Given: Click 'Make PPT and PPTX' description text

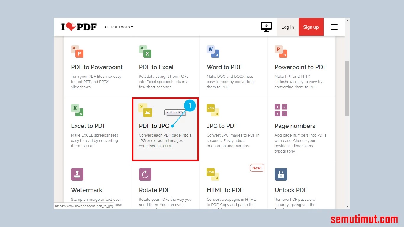Looking at the screenshot, I should [x=292, y=77].
